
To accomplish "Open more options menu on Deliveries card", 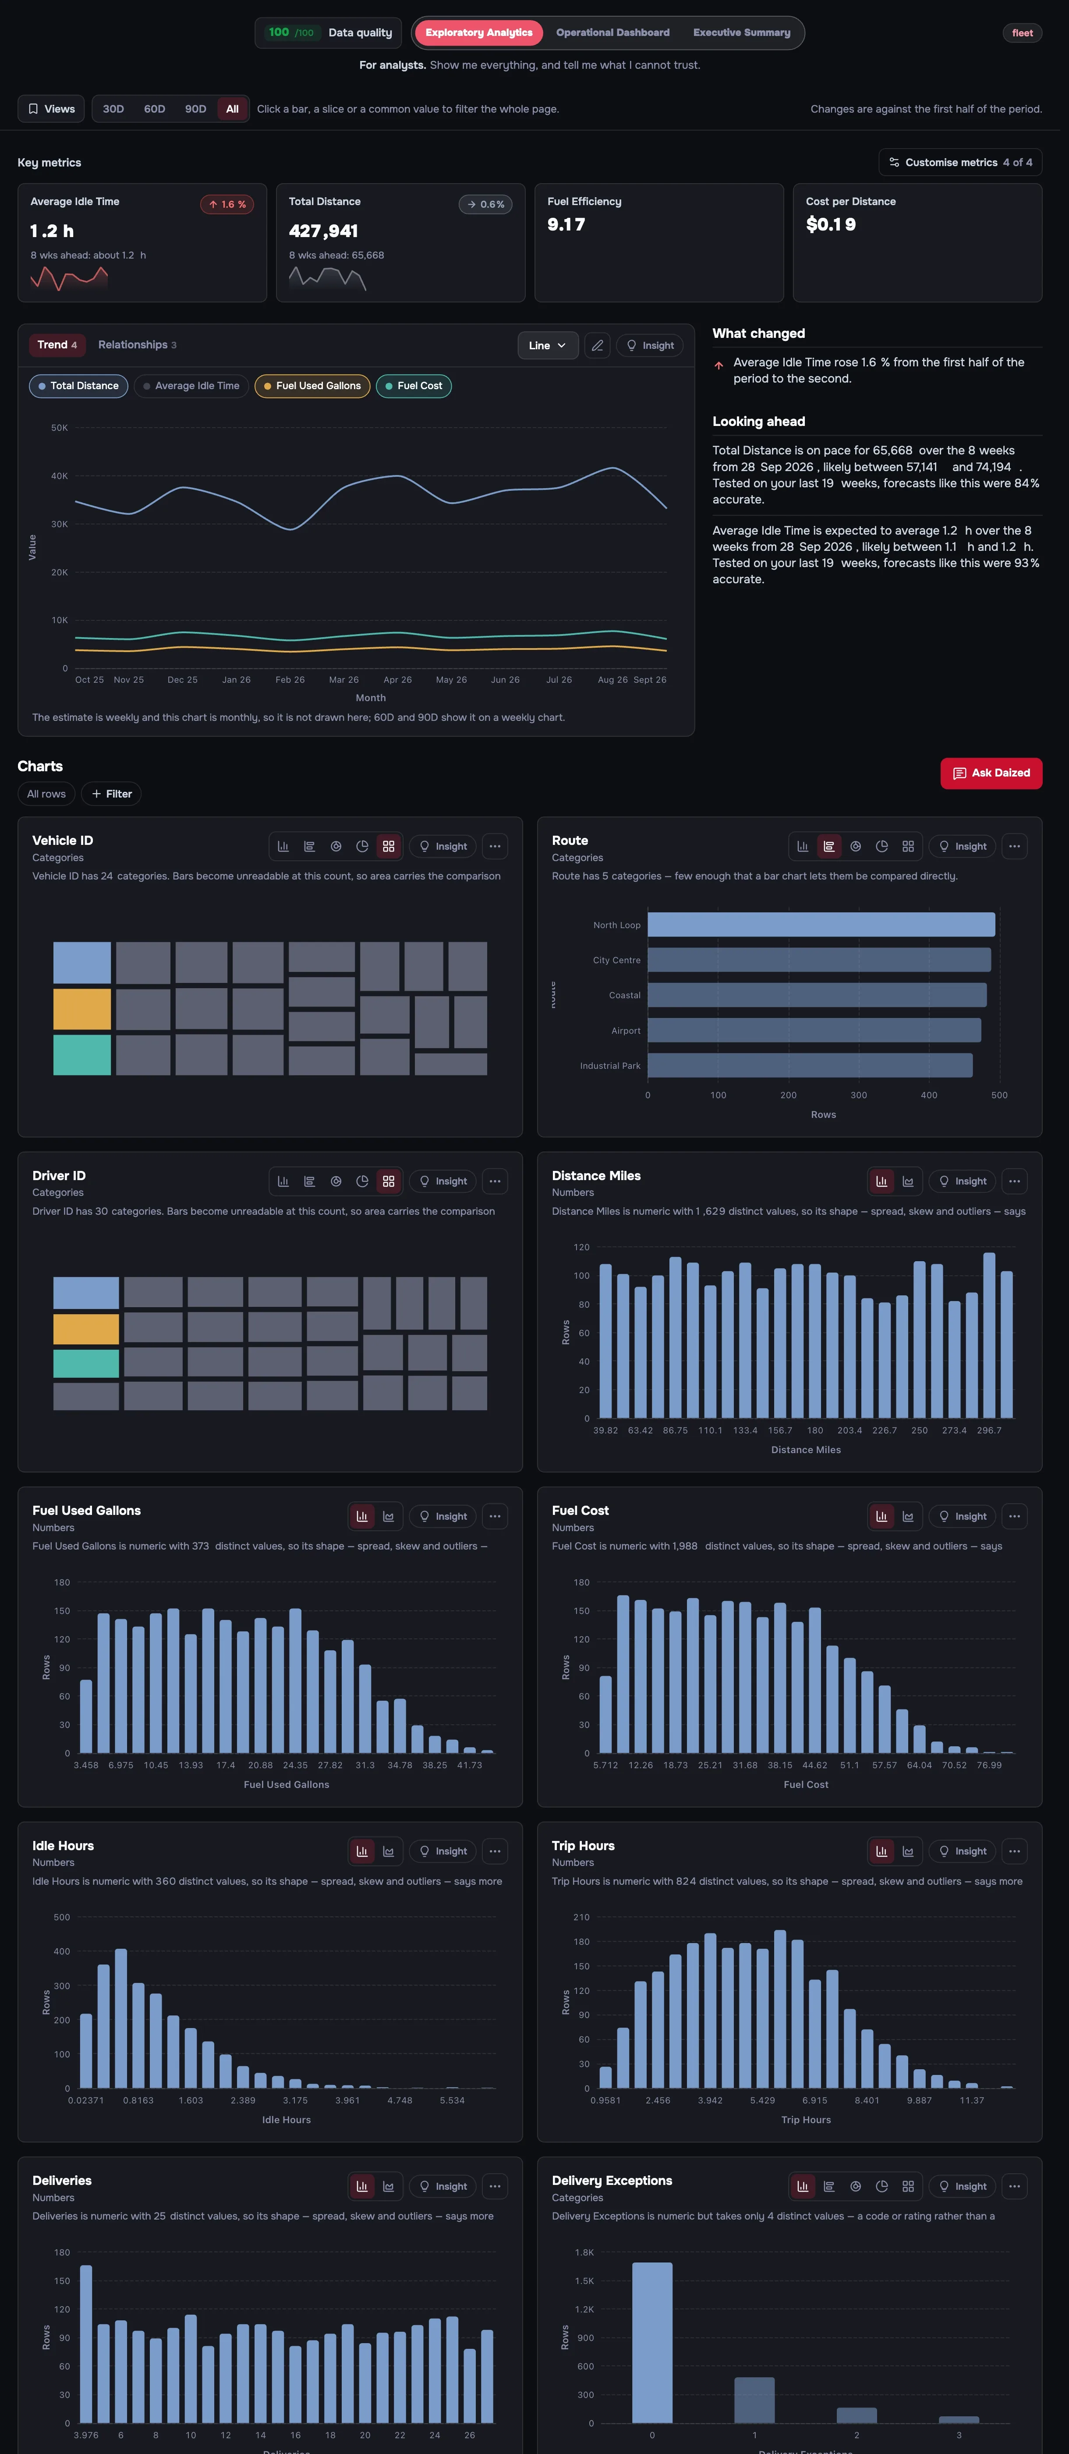I will tap(495, 2186).
